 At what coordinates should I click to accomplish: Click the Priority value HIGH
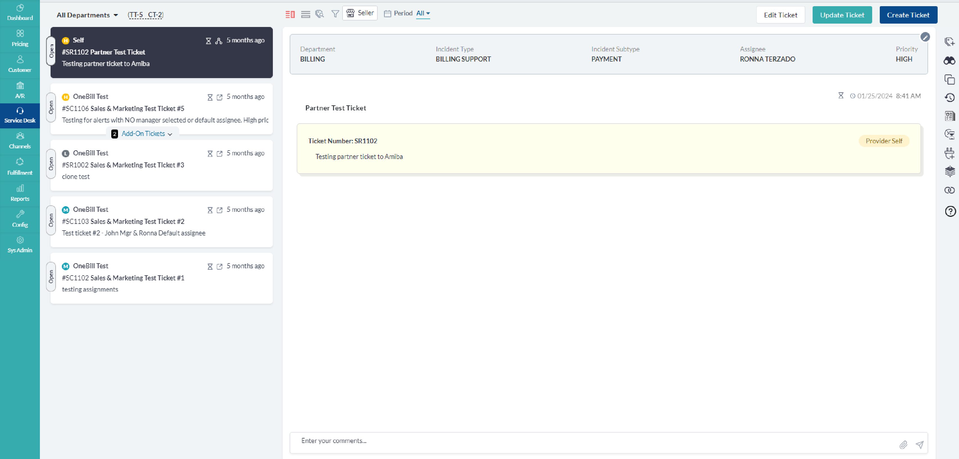coord(904,59)
